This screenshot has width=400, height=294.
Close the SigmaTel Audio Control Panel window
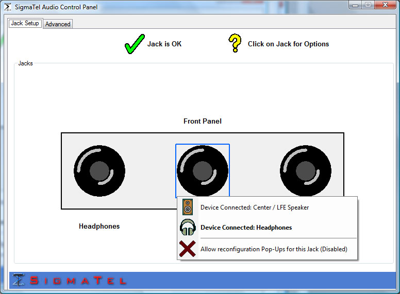(x=385, y=5)
